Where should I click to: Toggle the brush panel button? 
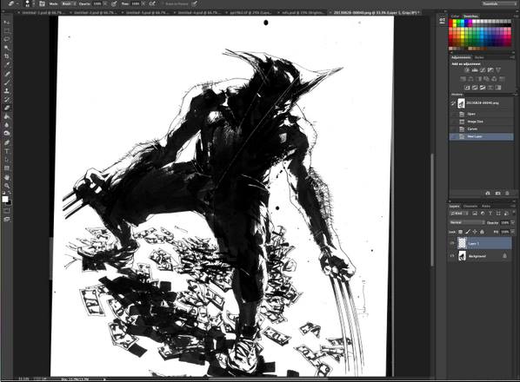[42, 4]
